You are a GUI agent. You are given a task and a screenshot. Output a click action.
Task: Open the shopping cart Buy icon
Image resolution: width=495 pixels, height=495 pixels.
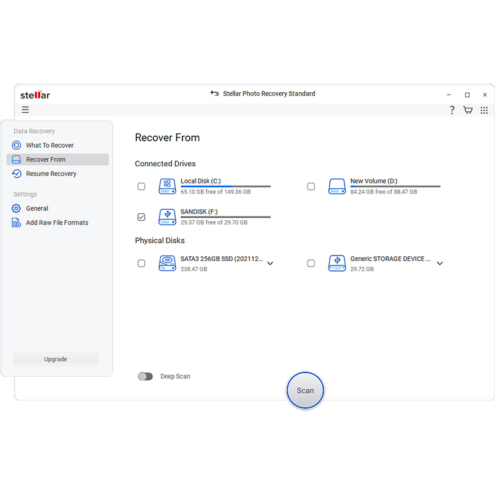tap(468, 110)
